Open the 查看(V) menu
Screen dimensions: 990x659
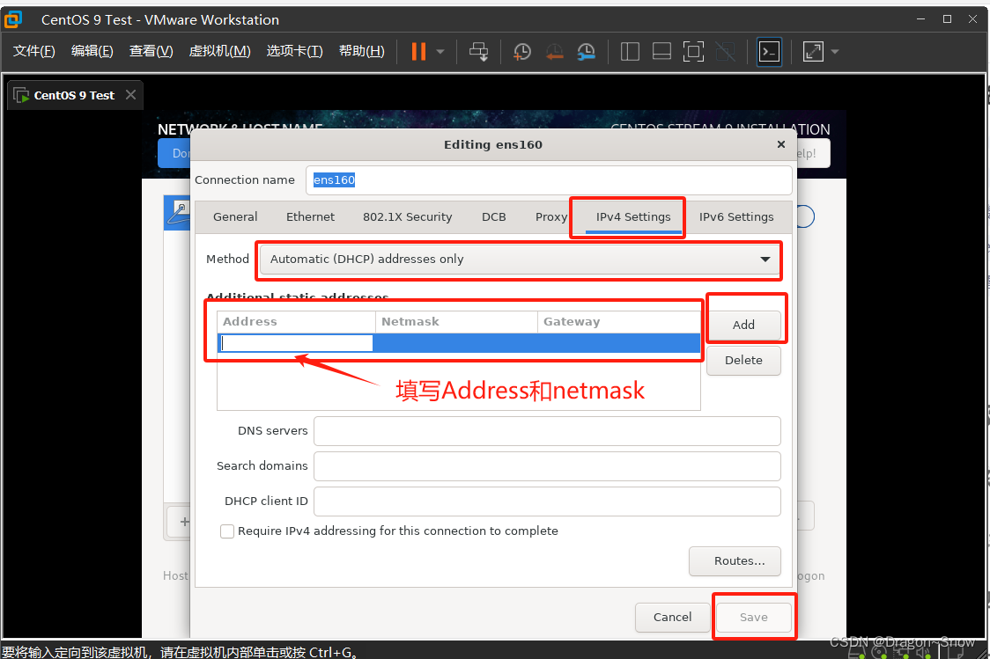pyautogui.click(x=151, y=51)
